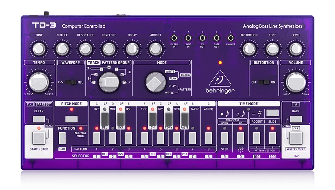Toggle the WAVEFORM slide switch
This screenshot has height=190, width=335.
(69, 82)
